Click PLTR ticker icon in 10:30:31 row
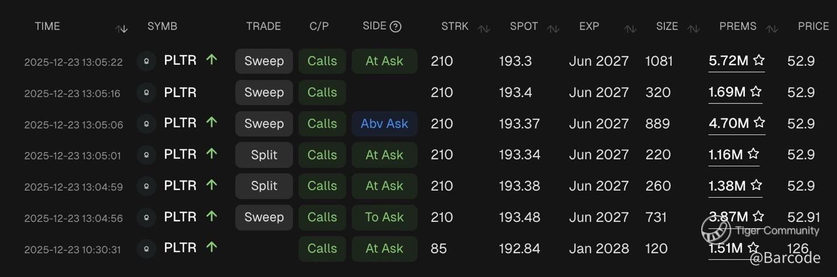This screenshot has height=277, width=837. pos(147,249)
